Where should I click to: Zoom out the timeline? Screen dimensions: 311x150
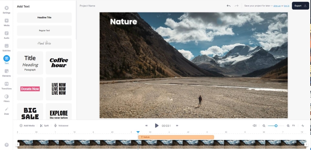click(x=264, y=126)
